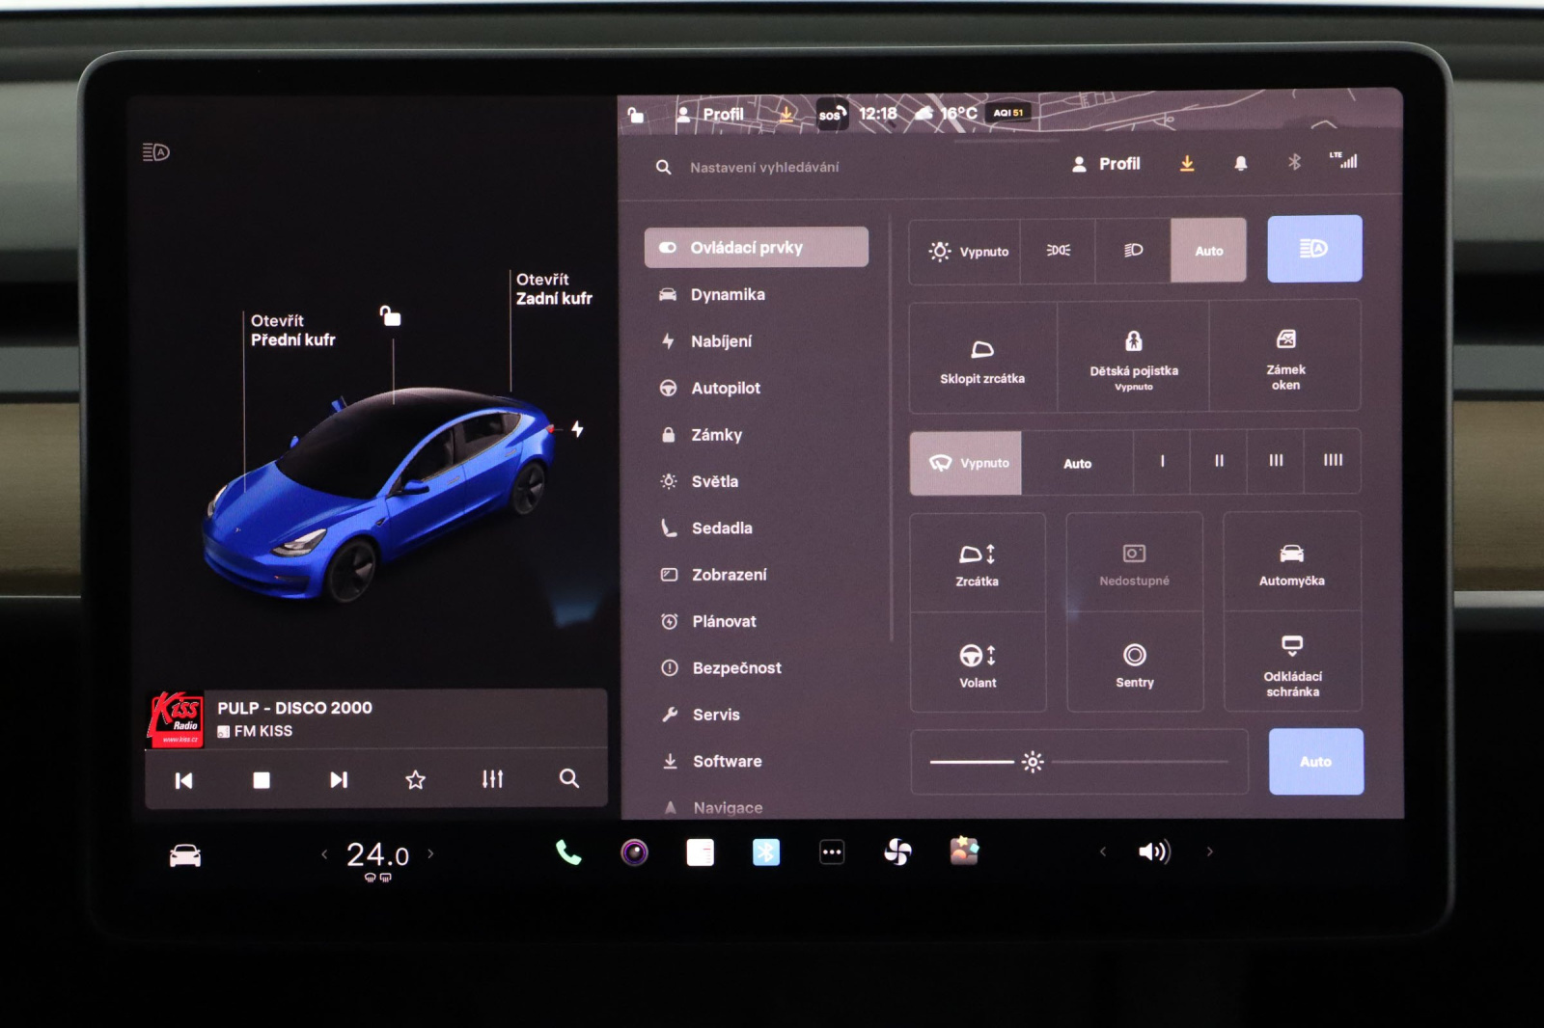1544x1028 pixels.
Task: Decrease volume with left chevron
Action: coord(1103,852)
